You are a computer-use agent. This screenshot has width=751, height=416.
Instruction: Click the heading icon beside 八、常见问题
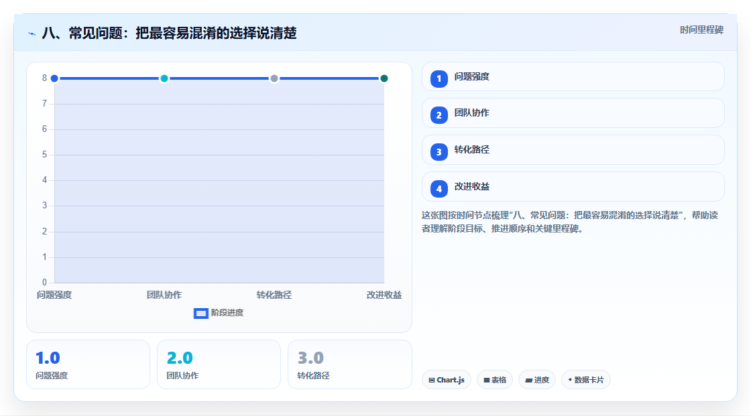[32, 33]
